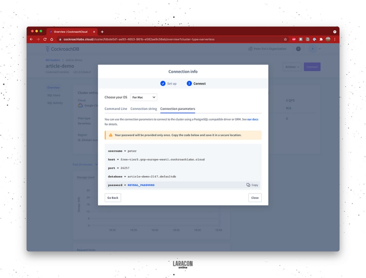Open the our docs link
The image size is (366, 278).
tap(253, 119)
